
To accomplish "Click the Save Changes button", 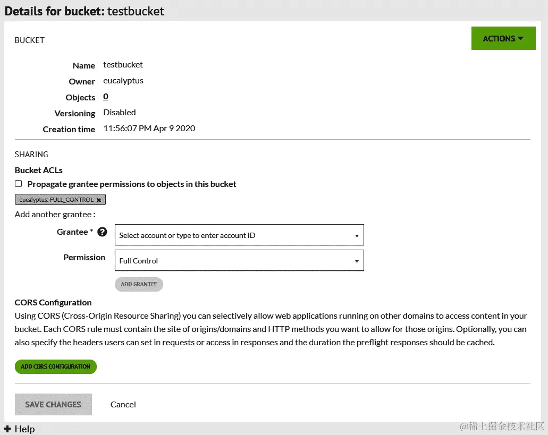I will [53, 404].
